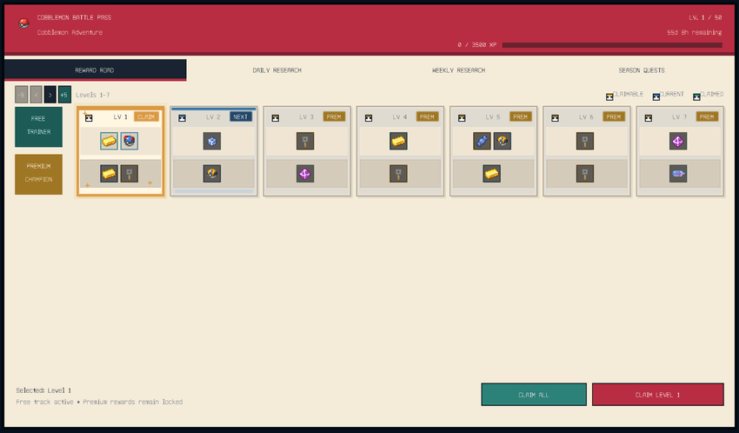
Task: Select the free blue cube reward in LV 2
Action: coord(212,141)
